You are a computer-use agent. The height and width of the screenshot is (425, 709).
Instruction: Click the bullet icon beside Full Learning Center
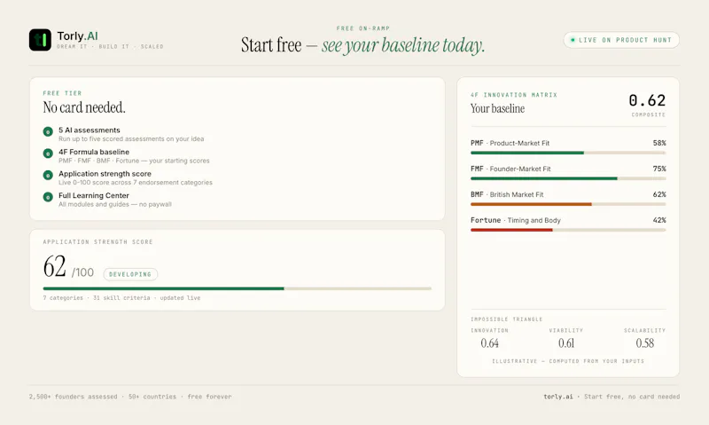tap(48, 197)
